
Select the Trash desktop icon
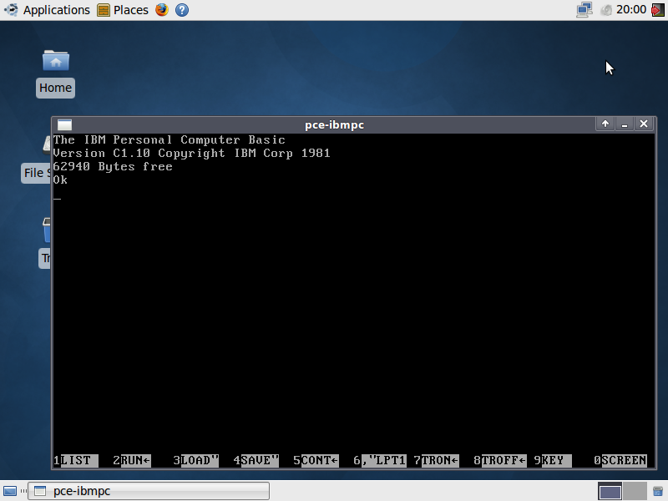coord(46,230)
